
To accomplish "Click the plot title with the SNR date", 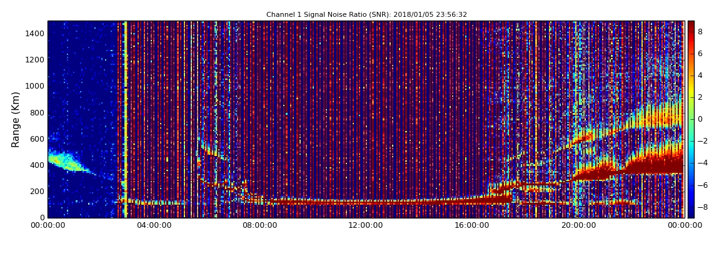I will click(x=366, y=14).
